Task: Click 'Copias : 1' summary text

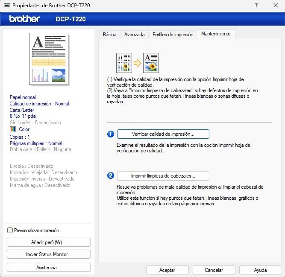Action: click(x=20, y=137)
